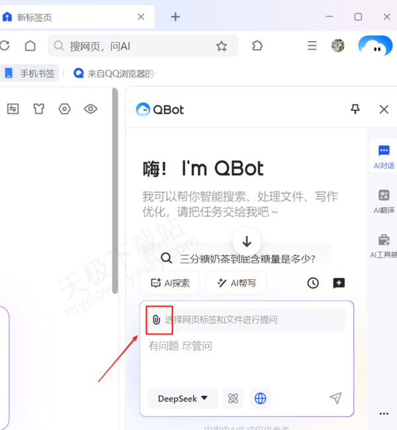Screen dimensions: 397x430
Task: Toggle web search globe button
Action: coord(260,398)
